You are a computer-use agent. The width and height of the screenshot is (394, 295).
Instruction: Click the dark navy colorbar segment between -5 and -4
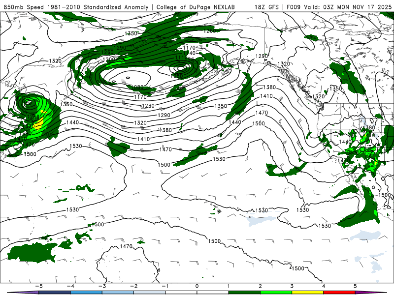tap(55, 293)
